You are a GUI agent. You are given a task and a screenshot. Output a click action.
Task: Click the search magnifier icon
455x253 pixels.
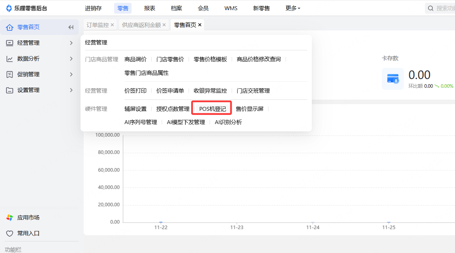[x=431, y=8]
